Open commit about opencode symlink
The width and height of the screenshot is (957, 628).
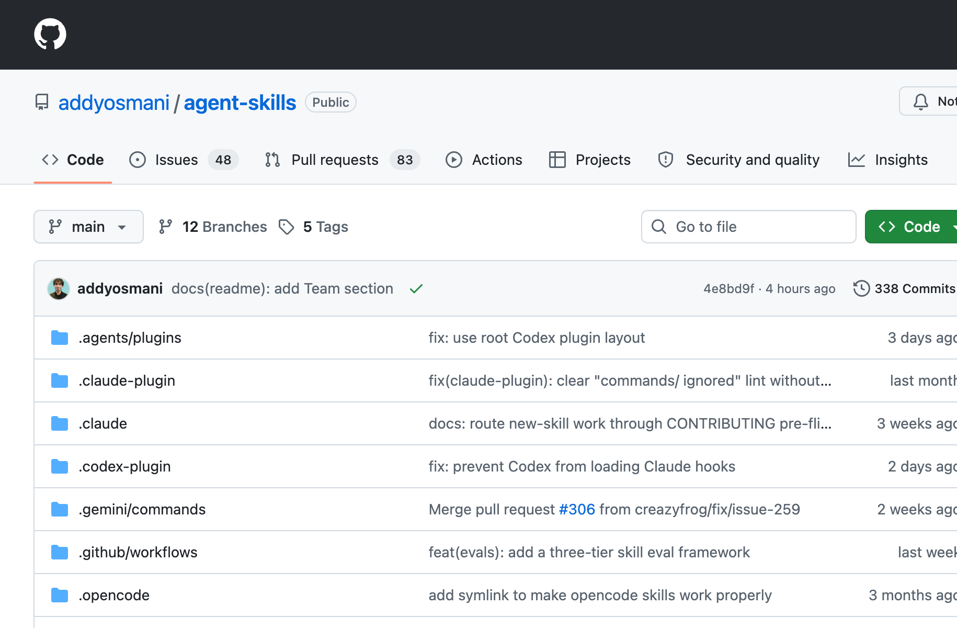click(600, 595)
